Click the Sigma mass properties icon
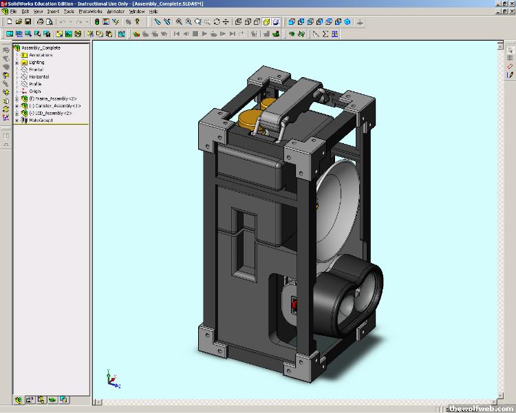 pyautogui.click(x=325, y=33)
